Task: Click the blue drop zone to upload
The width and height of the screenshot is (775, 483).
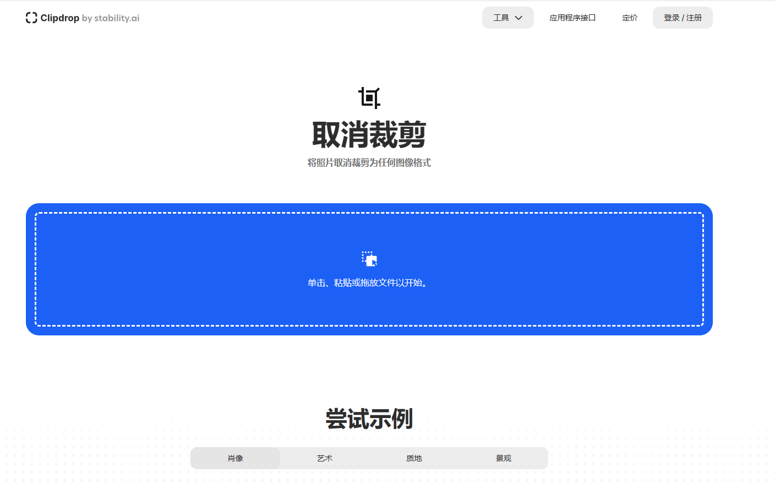Action: (369, 269)
